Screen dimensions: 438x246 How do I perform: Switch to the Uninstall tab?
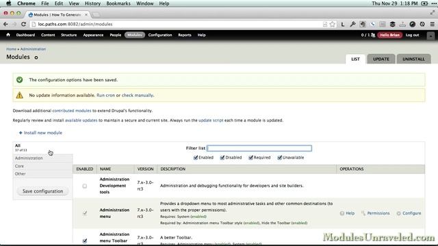click(x=413, y=59)
